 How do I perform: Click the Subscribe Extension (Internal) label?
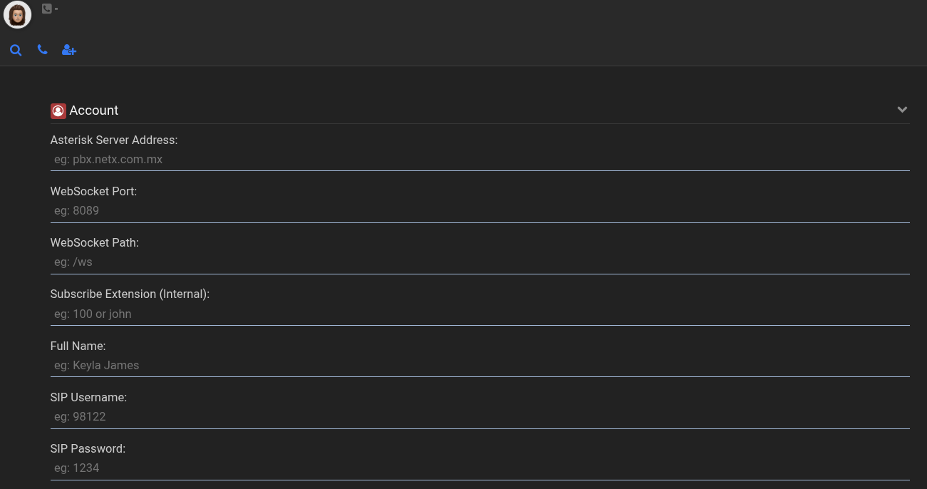[130, 294]
